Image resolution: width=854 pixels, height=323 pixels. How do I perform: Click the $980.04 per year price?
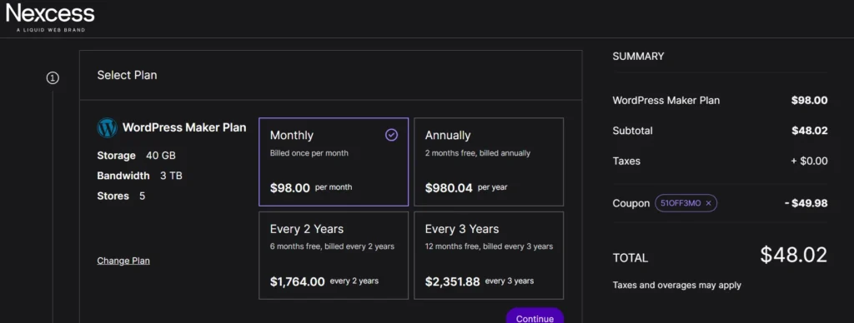tap(466, 187)
